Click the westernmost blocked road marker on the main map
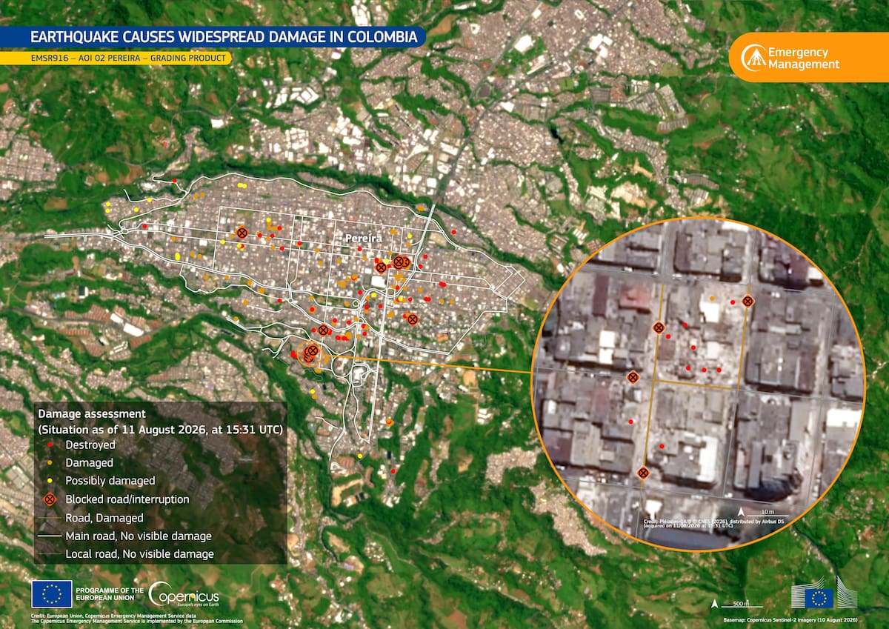 pos(241,233)
